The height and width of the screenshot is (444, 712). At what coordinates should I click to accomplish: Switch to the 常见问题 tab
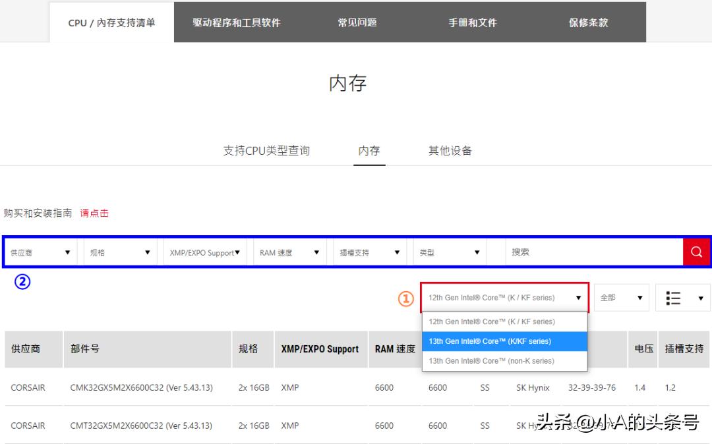(x=357, y=22)
